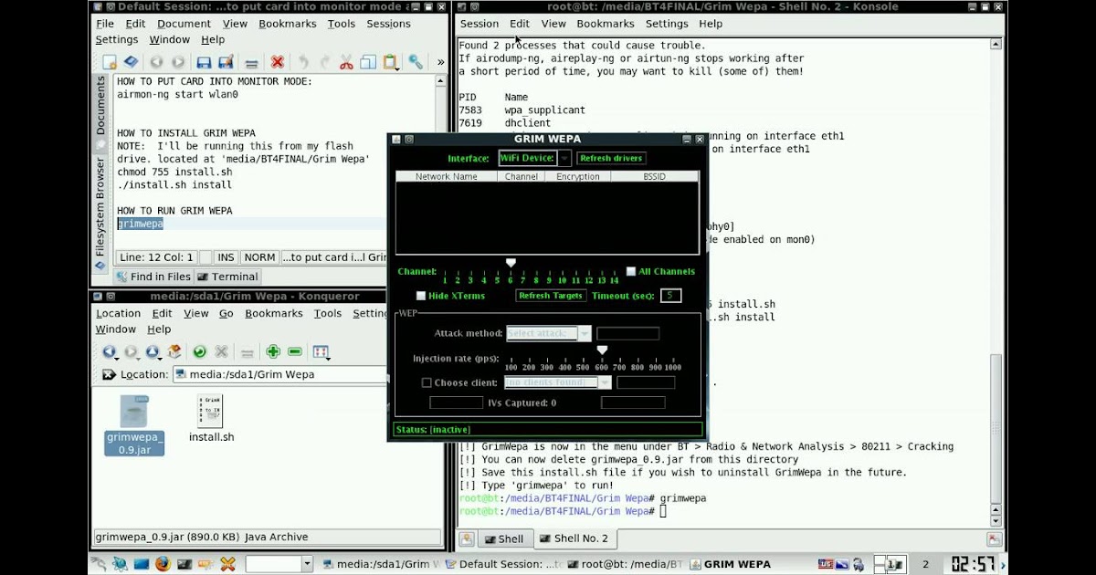Screen dimensions: 1096x575
Task: Open the taskbar run command combo box arrow
Action: [x=307, y=565]
